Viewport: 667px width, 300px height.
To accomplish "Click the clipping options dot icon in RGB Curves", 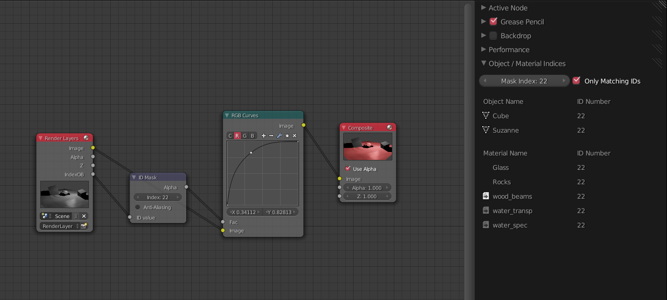I will pyautogui.click(x=287, y=136).
